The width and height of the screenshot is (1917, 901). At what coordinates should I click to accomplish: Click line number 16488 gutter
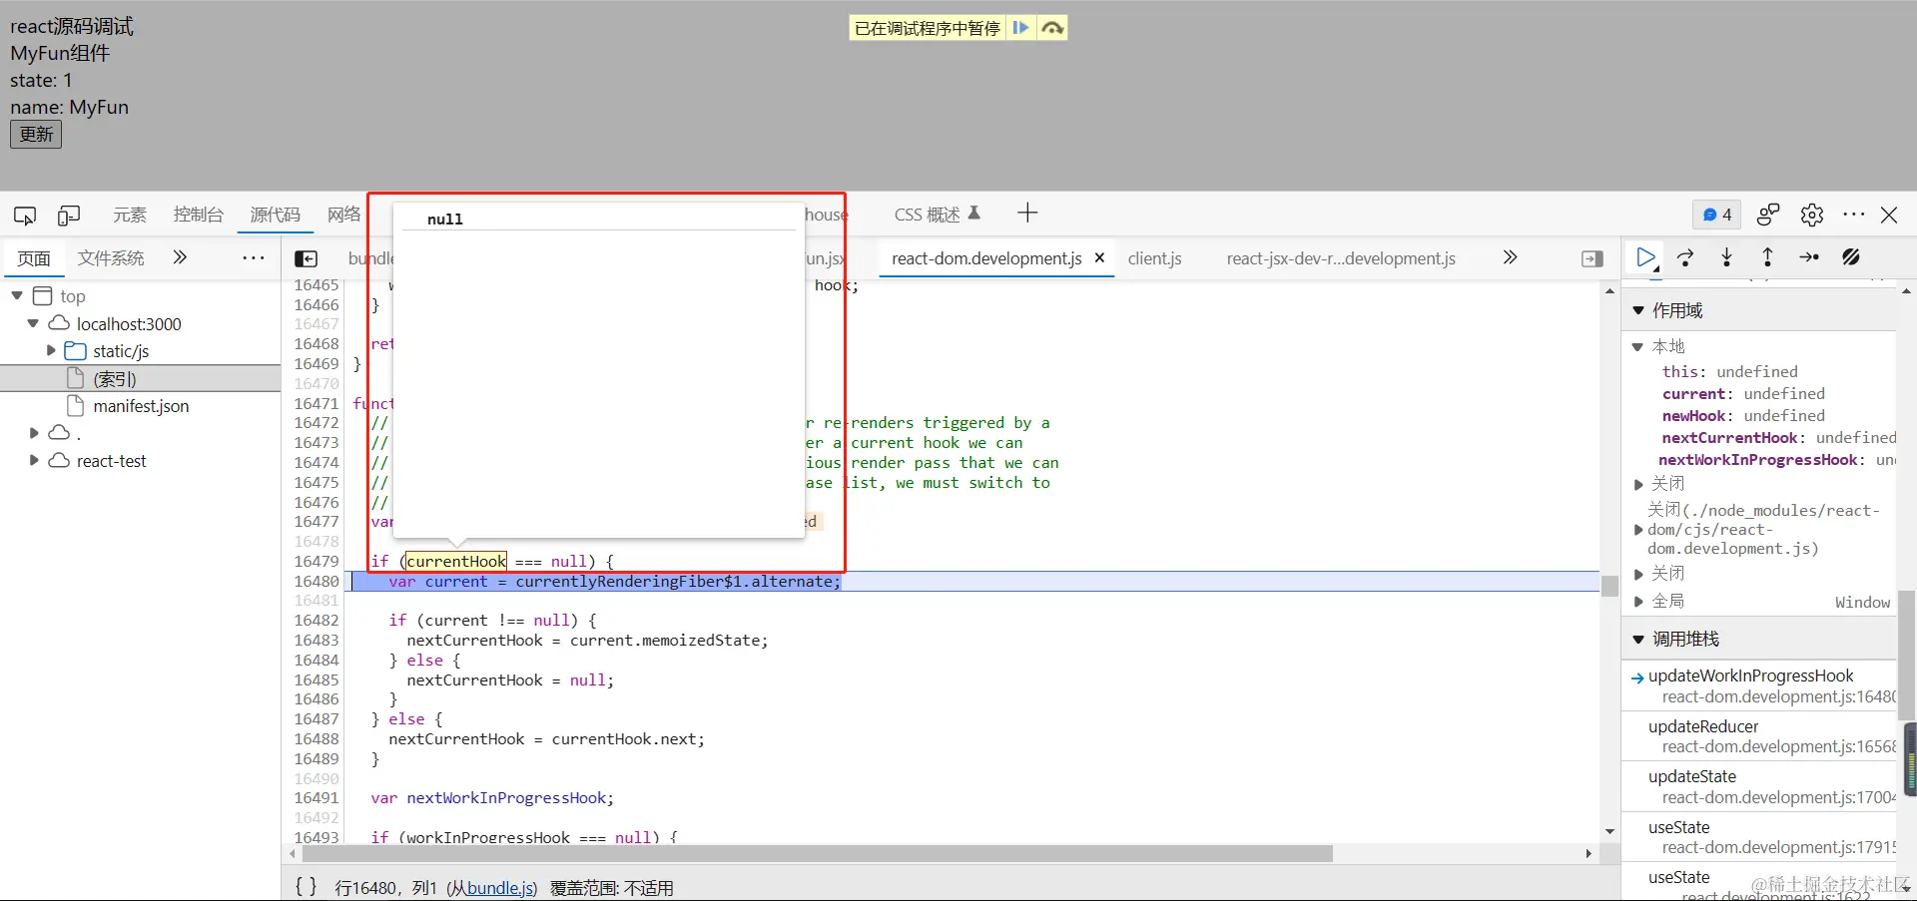(317, 738)
